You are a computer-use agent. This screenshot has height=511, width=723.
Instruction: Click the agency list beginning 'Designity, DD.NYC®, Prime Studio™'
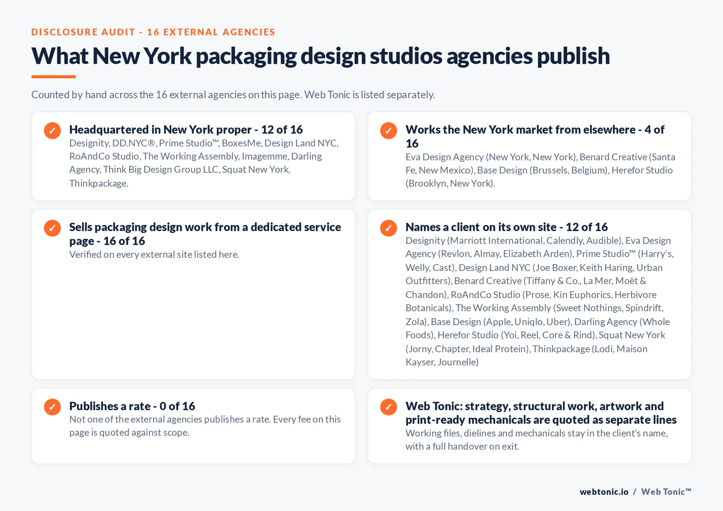coord(204,163)
